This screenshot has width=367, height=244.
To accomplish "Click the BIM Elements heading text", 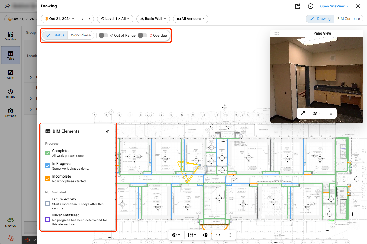I will pos(66,131).
